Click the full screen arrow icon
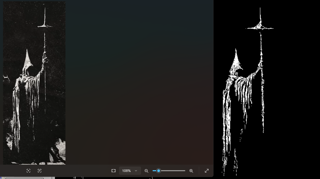The image size is (320, 179). click(207, 171)
